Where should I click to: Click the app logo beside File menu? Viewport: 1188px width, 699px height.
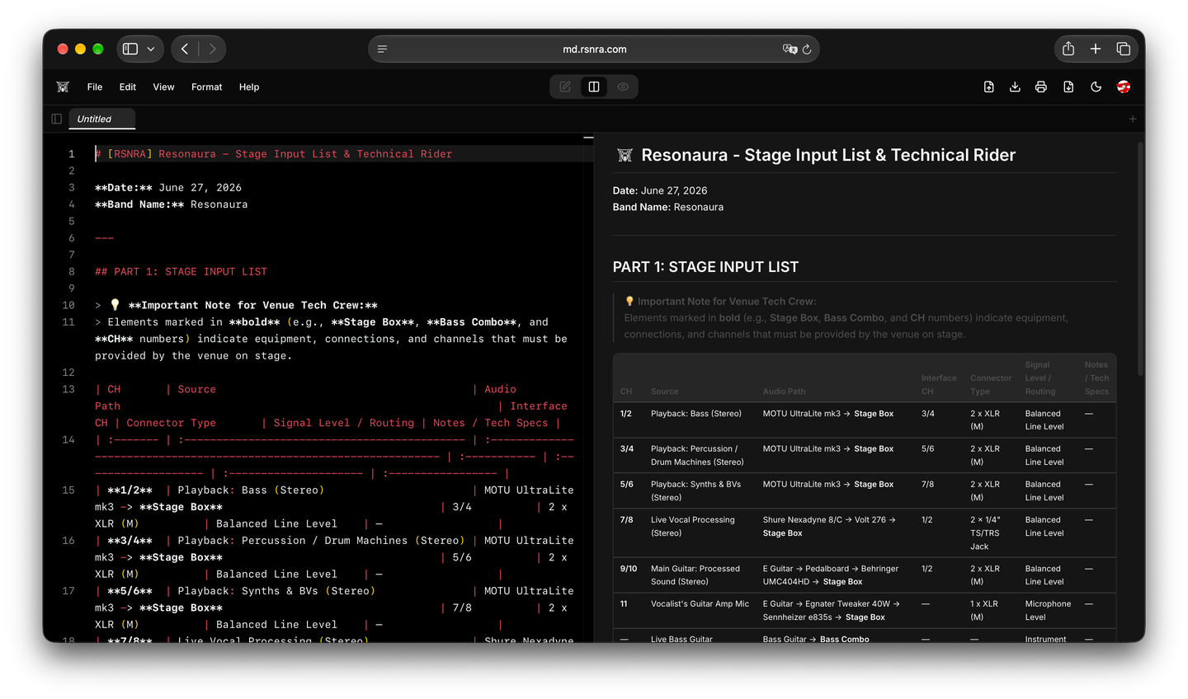[63, 87]
